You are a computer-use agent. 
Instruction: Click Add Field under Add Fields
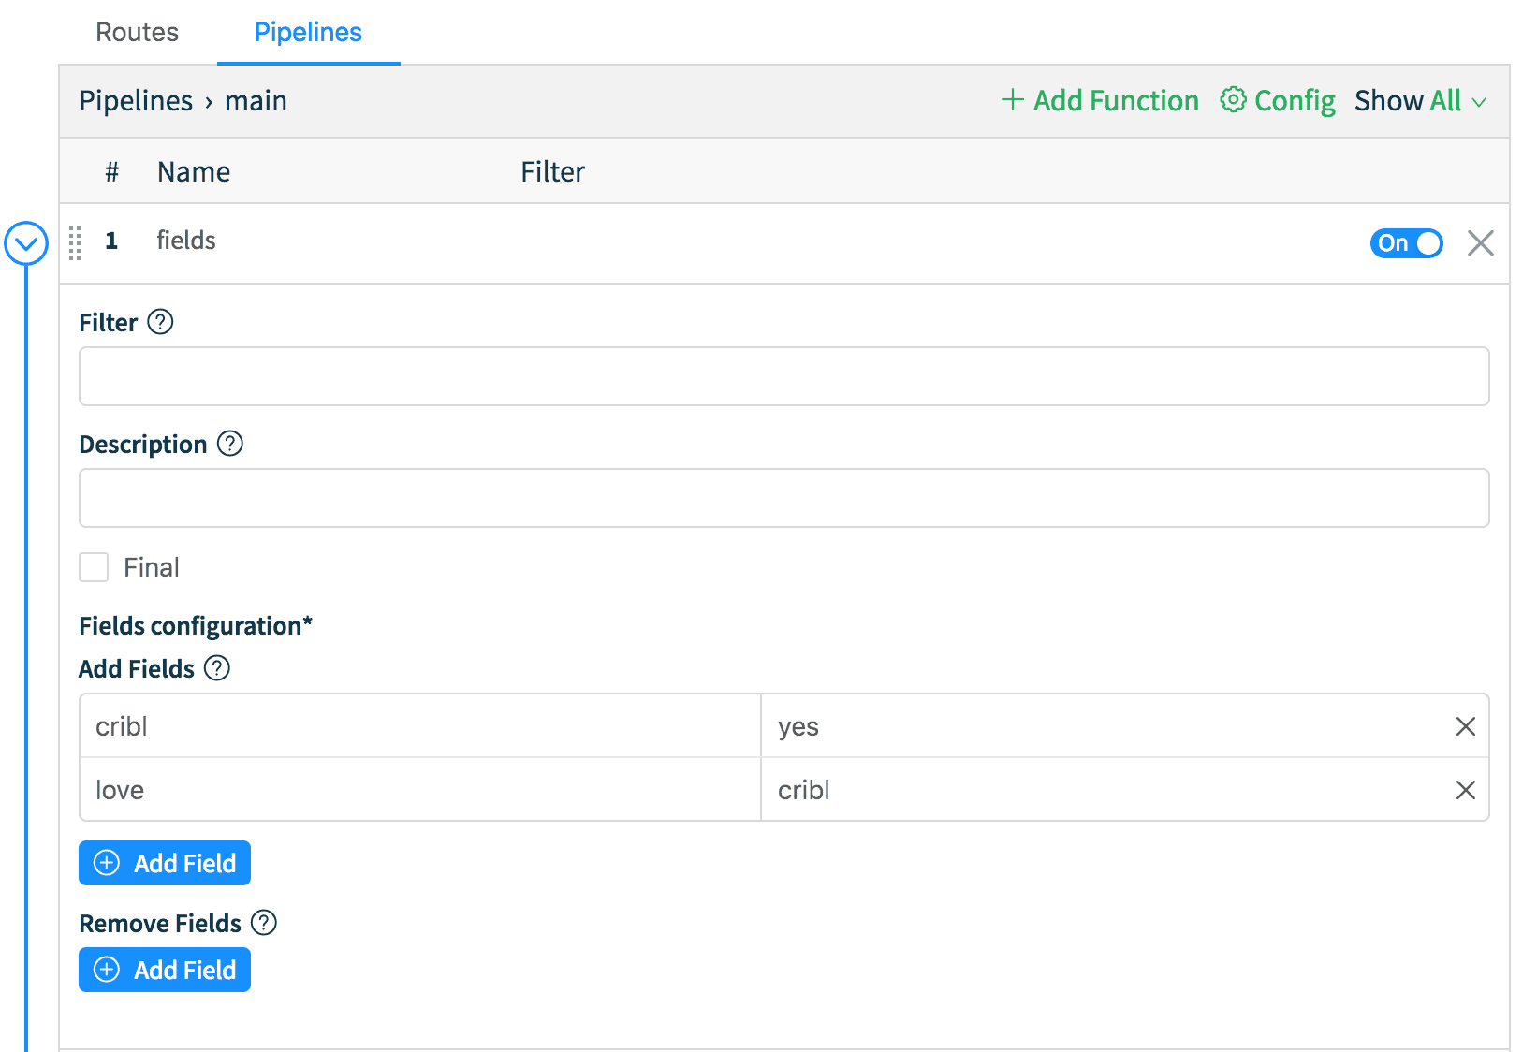click(x=165, y=863)
